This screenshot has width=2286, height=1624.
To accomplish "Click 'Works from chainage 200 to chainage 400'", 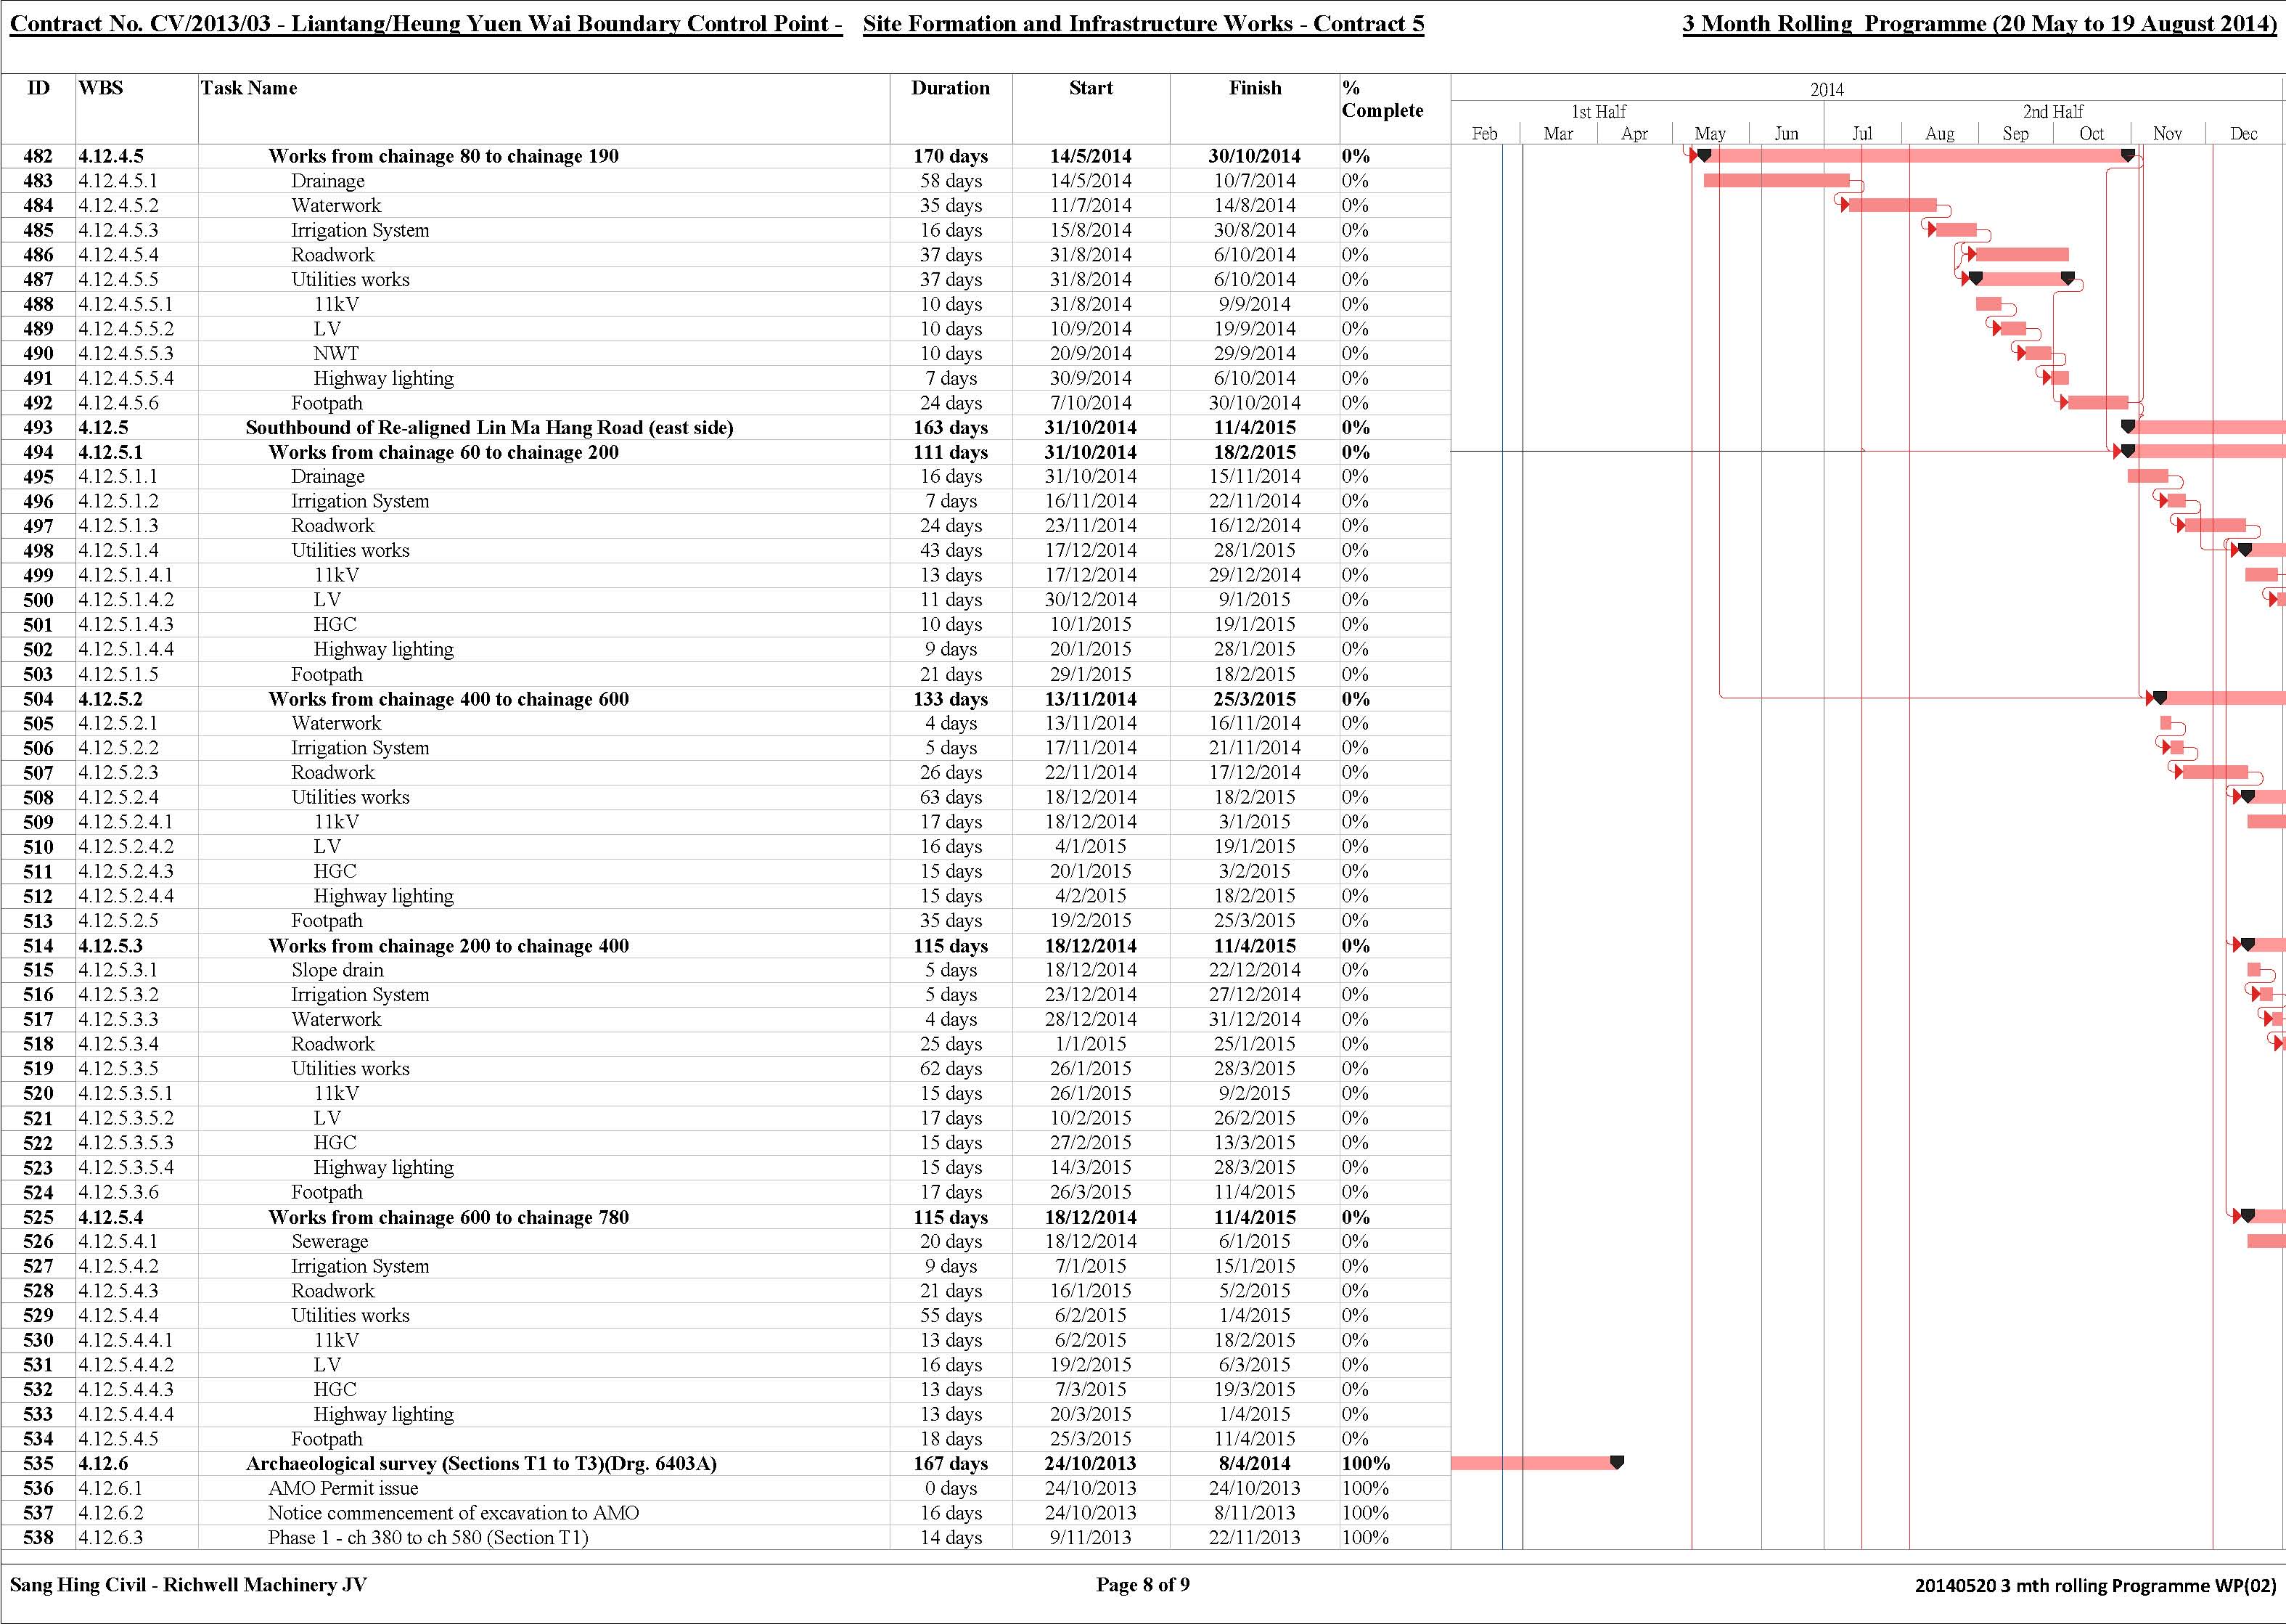I will (x=448, y=946).
